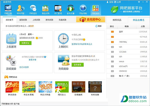Switch to the 签到奖励 tab
The image size is (150, 106).
(x=23, y=20)
